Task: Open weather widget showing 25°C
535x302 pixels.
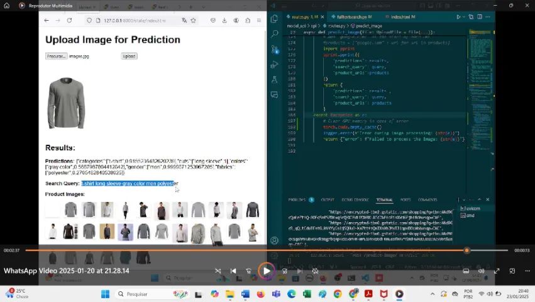Action: pos(17,294)
